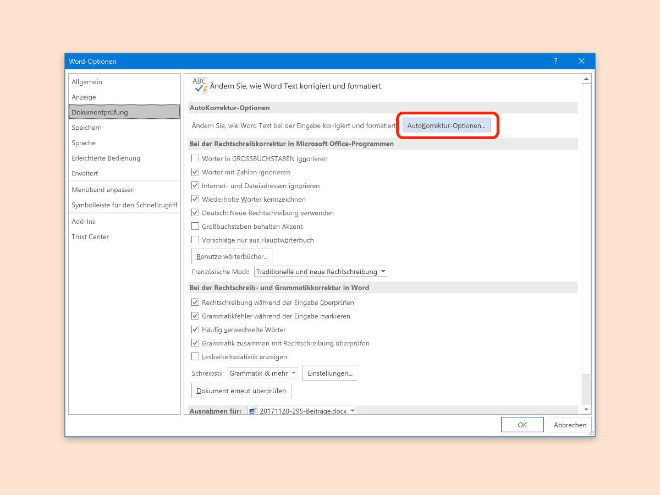Expand the Schreibstil Grammatik & mehr dropdown
Screen dimensions: 660x495
[x=263, y=373]
